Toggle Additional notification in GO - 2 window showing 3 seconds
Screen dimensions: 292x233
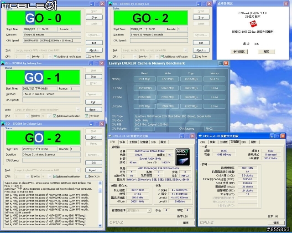[162, 56]
